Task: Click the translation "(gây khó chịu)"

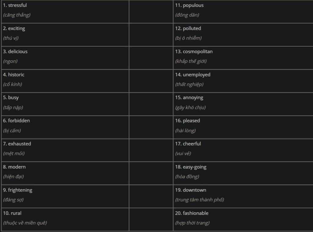Action: point(190,107)
